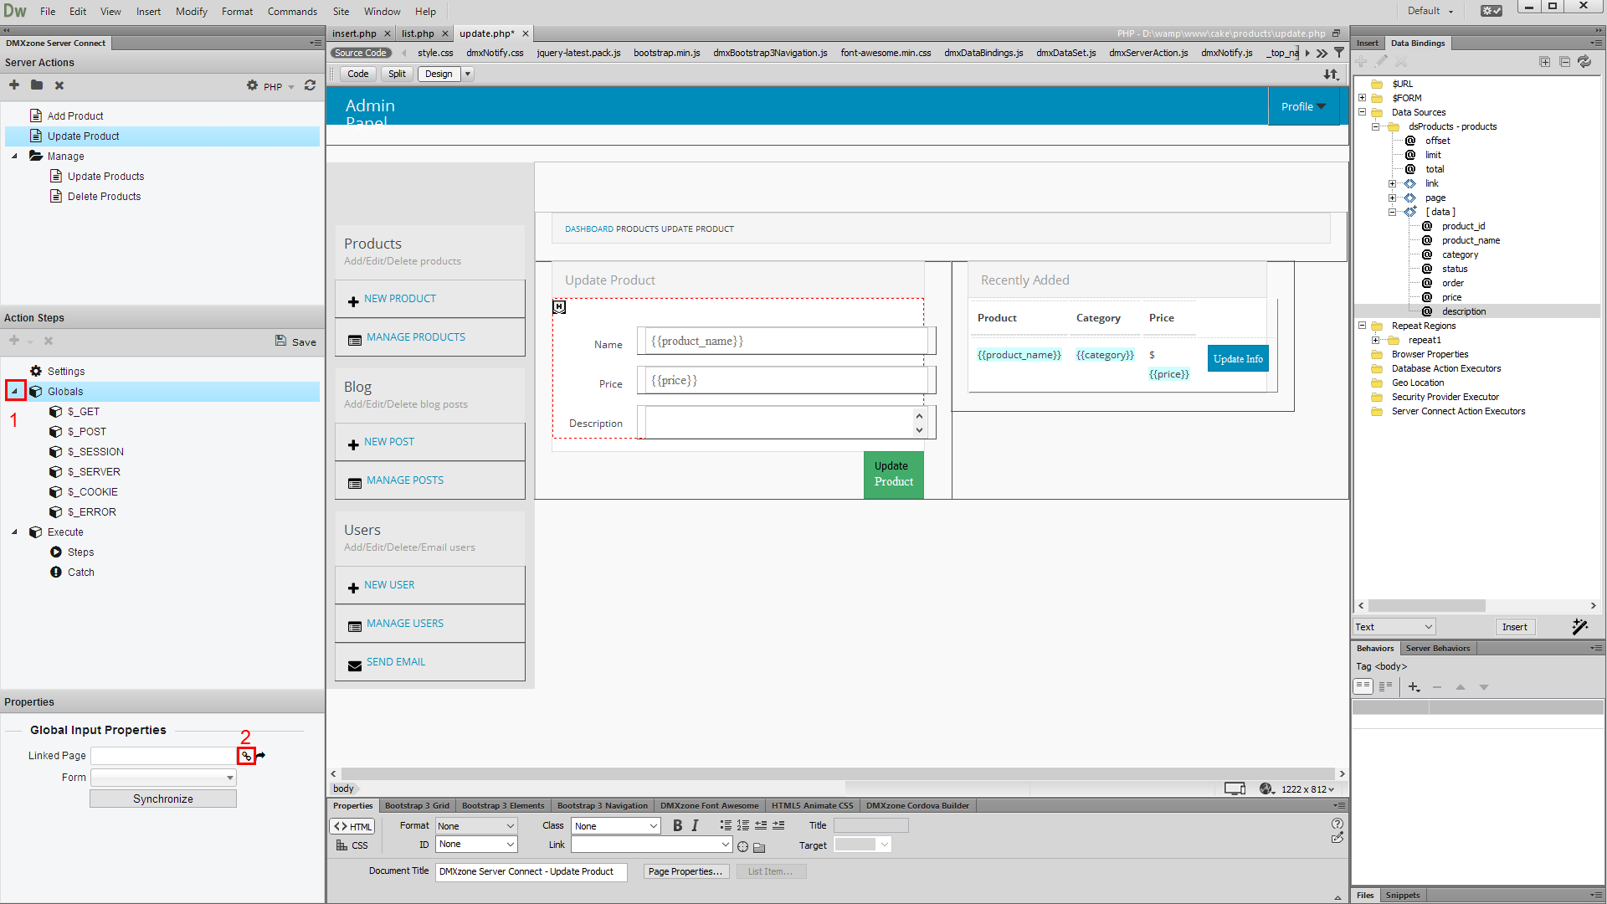Collapse the Manage folder in Server Actions
1607x904 pixels.
pos(14,156)
